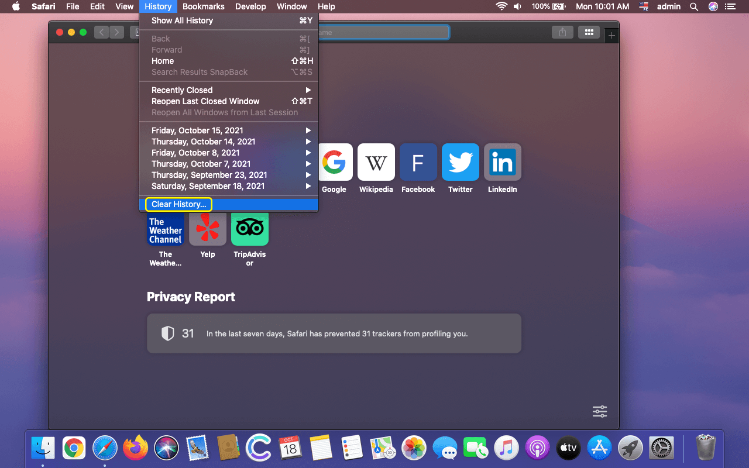Open Finder from the Dock
This screenshot has width=749, height=468.
[x=43, y=449]
